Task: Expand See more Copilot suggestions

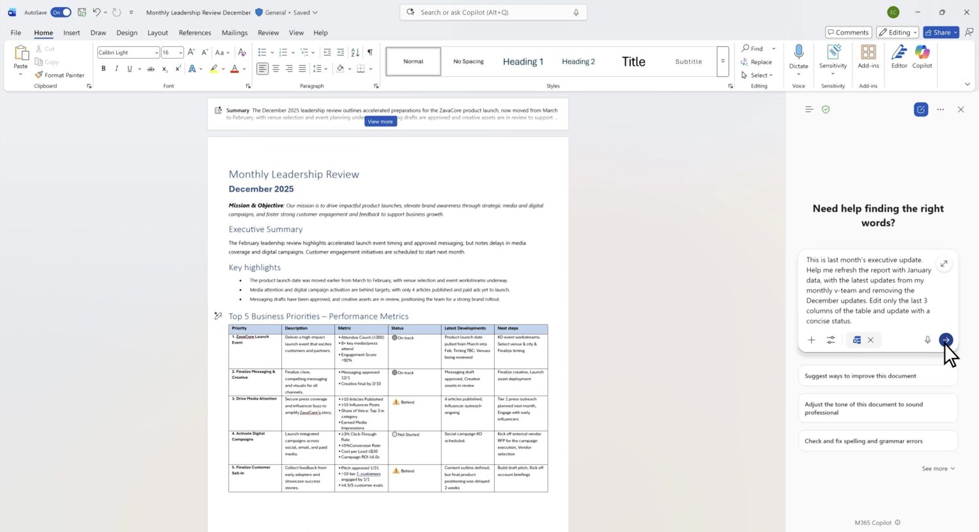Action: click(x=938, y=469)
